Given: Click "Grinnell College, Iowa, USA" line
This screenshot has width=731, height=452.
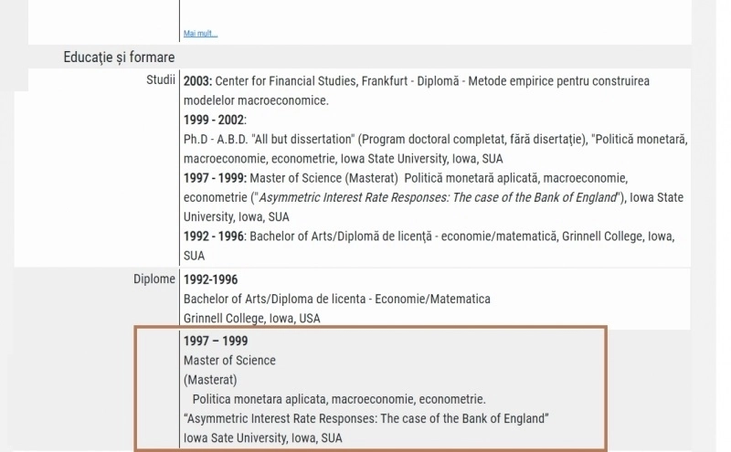Looking at the screenshot, I should pos(252,319).
